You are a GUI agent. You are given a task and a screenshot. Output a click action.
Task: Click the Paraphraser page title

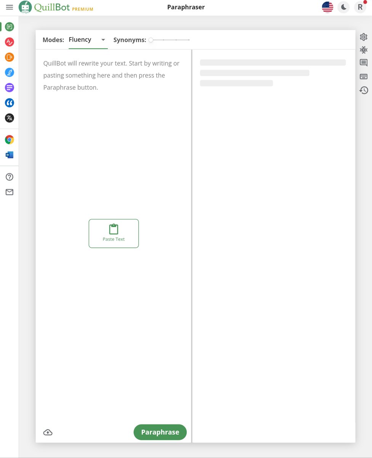(186, 7)
